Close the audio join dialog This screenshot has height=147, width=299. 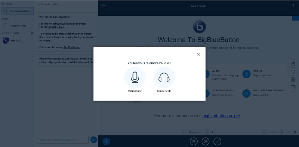point(198,54)
